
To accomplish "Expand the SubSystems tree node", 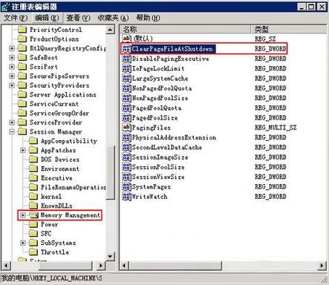I will 23,243.
